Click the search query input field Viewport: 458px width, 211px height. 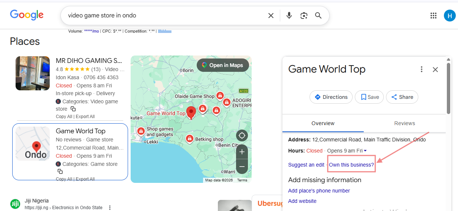tap(165, 16)
